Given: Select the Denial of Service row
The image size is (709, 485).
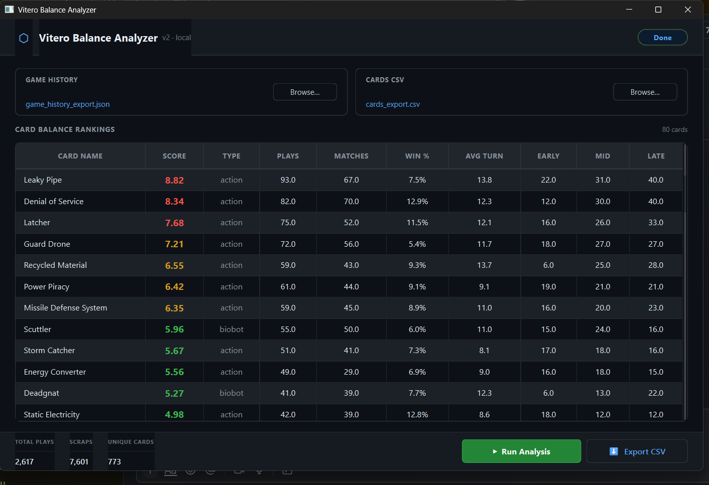Looking at the screenshot, I should click(349, 201).
